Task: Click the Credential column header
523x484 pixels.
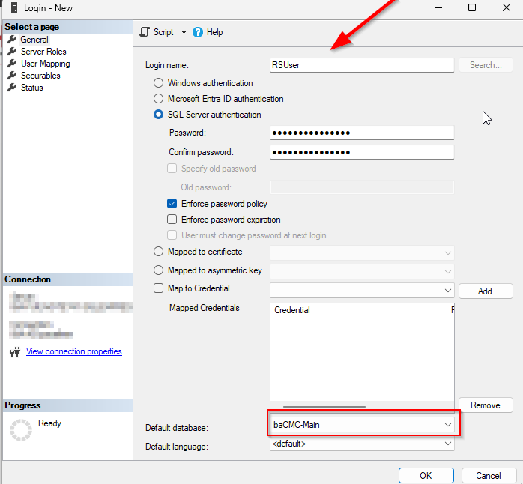Action: 360,310
